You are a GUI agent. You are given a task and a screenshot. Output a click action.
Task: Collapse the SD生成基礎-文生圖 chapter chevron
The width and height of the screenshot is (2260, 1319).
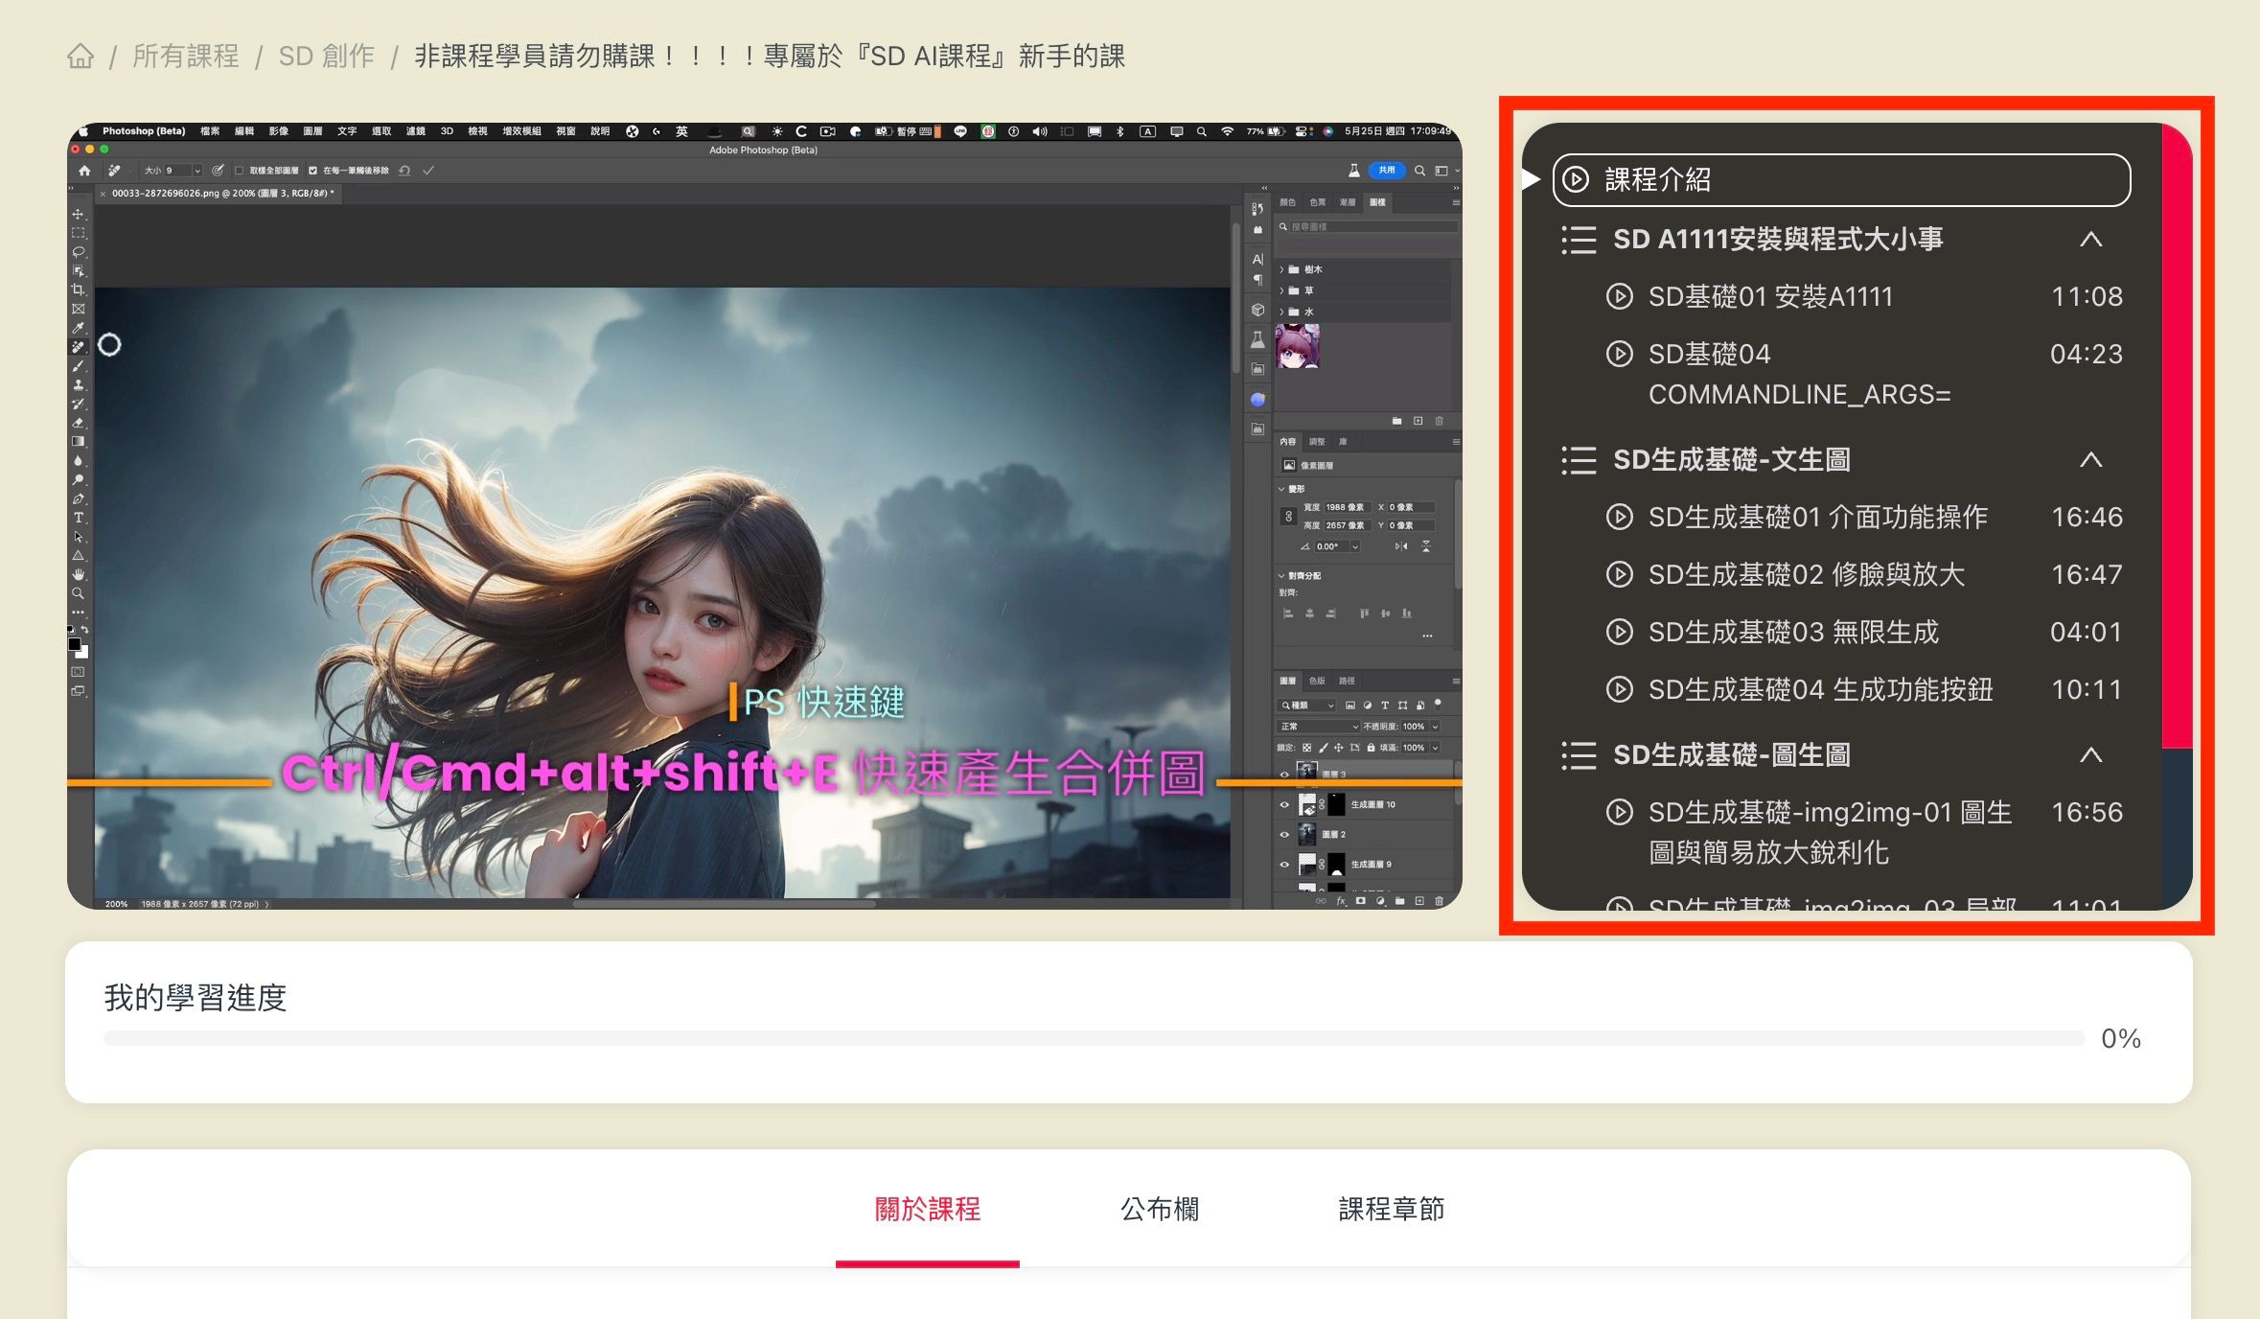pyautogui.click(x=2090, y=460)
